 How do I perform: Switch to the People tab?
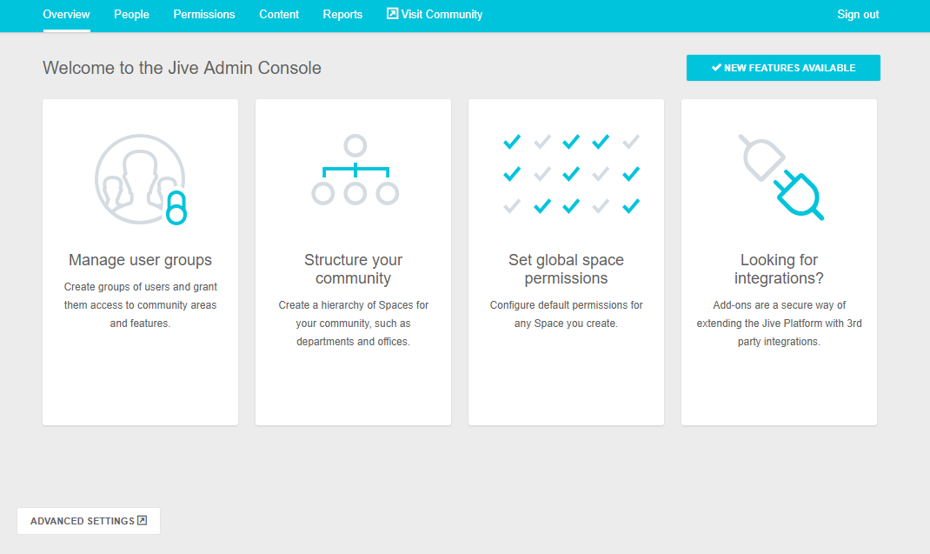point(131,14)
